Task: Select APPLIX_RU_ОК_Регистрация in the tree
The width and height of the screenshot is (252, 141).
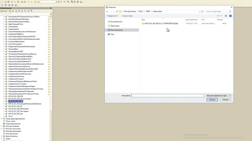Action: (18, 111)
